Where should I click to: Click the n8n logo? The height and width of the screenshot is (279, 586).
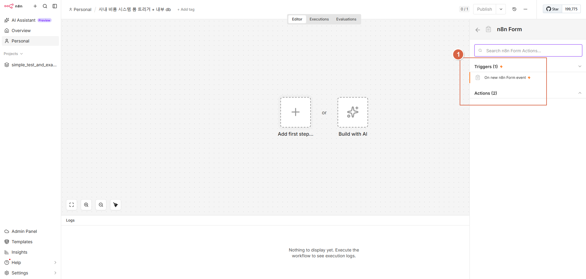13,6
